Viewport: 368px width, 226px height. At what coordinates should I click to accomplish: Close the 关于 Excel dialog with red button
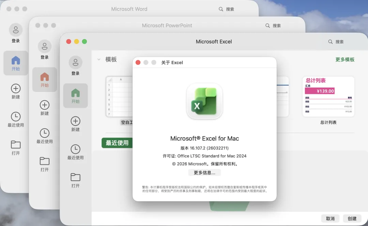(x=138, y=62)
